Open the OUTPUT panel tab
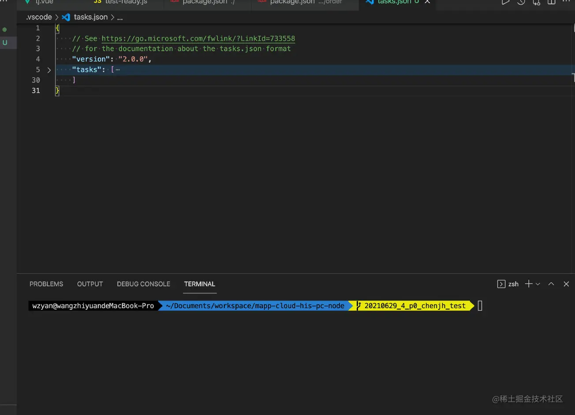The width and height of the screenshot is (575, 415). click(x=90, y=284)
